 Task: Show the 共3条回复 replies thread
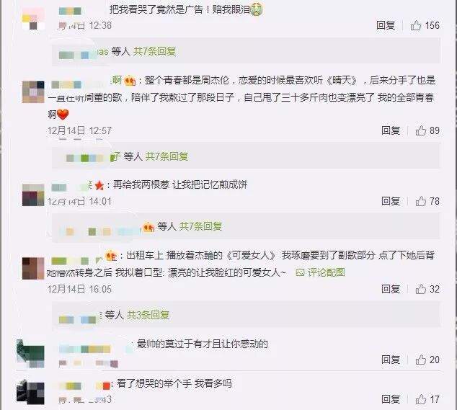[148, 315]
